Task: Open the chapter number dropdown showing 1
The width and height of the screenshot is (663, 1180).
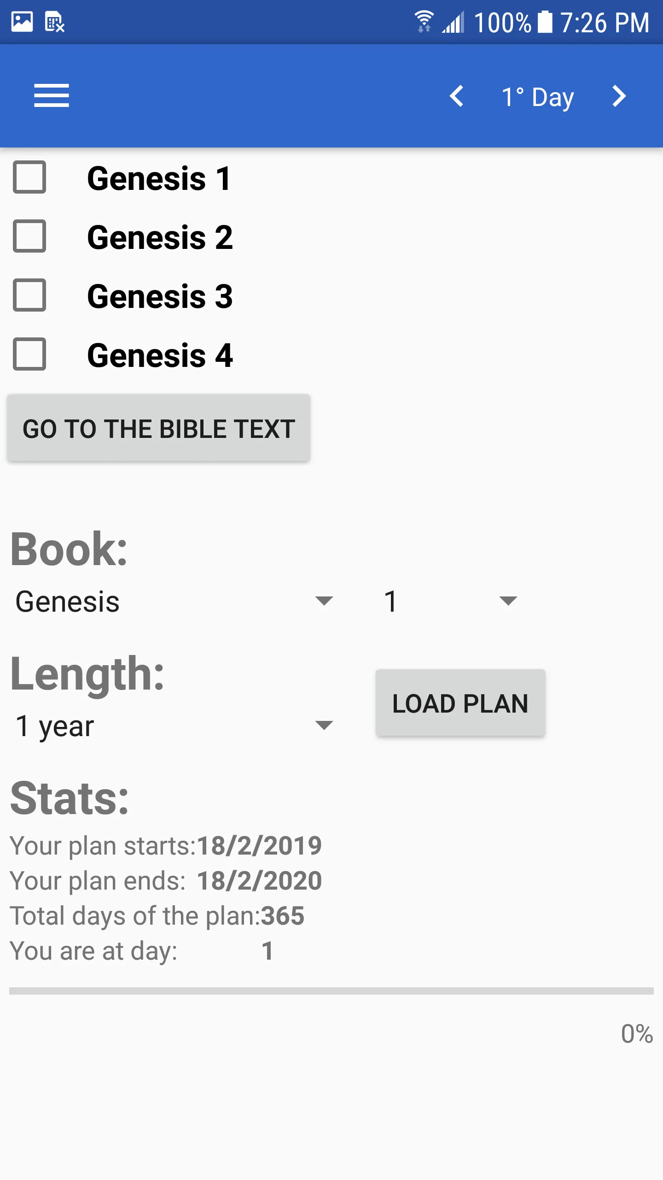Action: 450,602
